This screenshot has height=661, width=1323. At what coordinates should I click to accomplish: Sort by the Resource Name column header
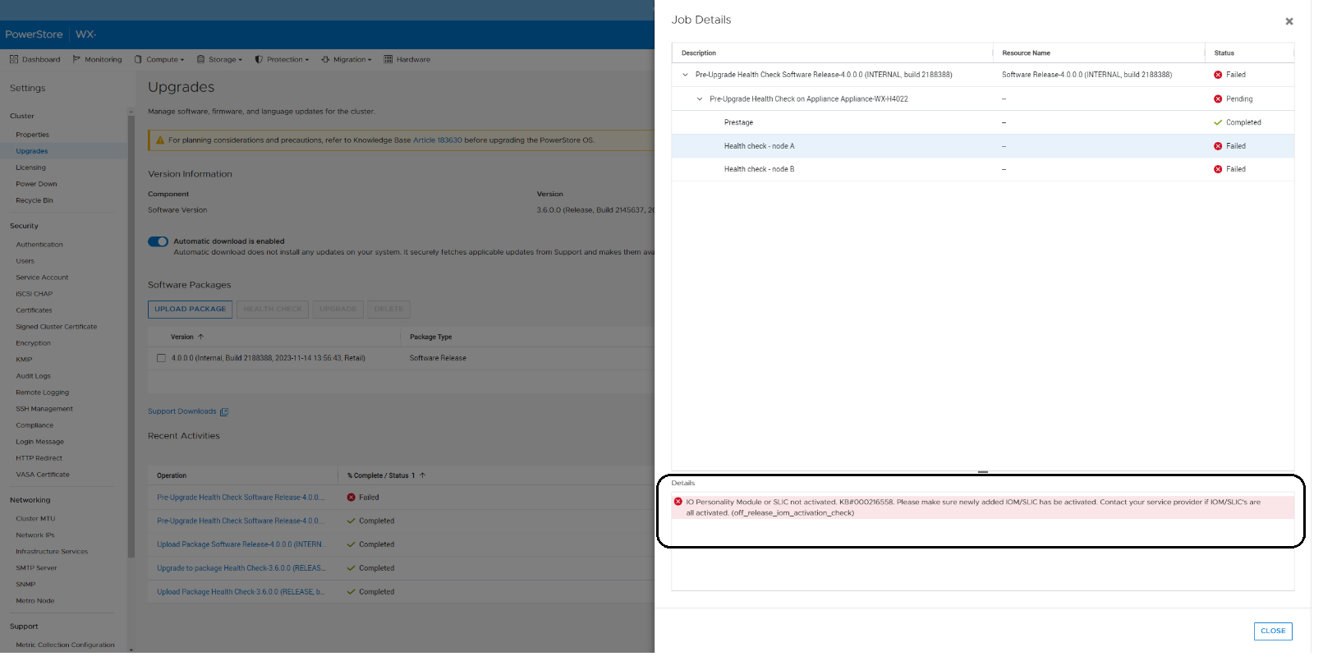[x=1026, y=53]
